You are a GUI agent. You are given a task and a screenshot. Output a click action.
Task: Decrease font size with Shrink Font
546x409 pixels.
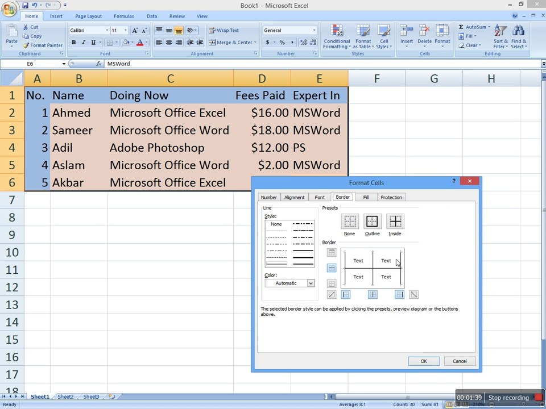(x=144, y=31)
